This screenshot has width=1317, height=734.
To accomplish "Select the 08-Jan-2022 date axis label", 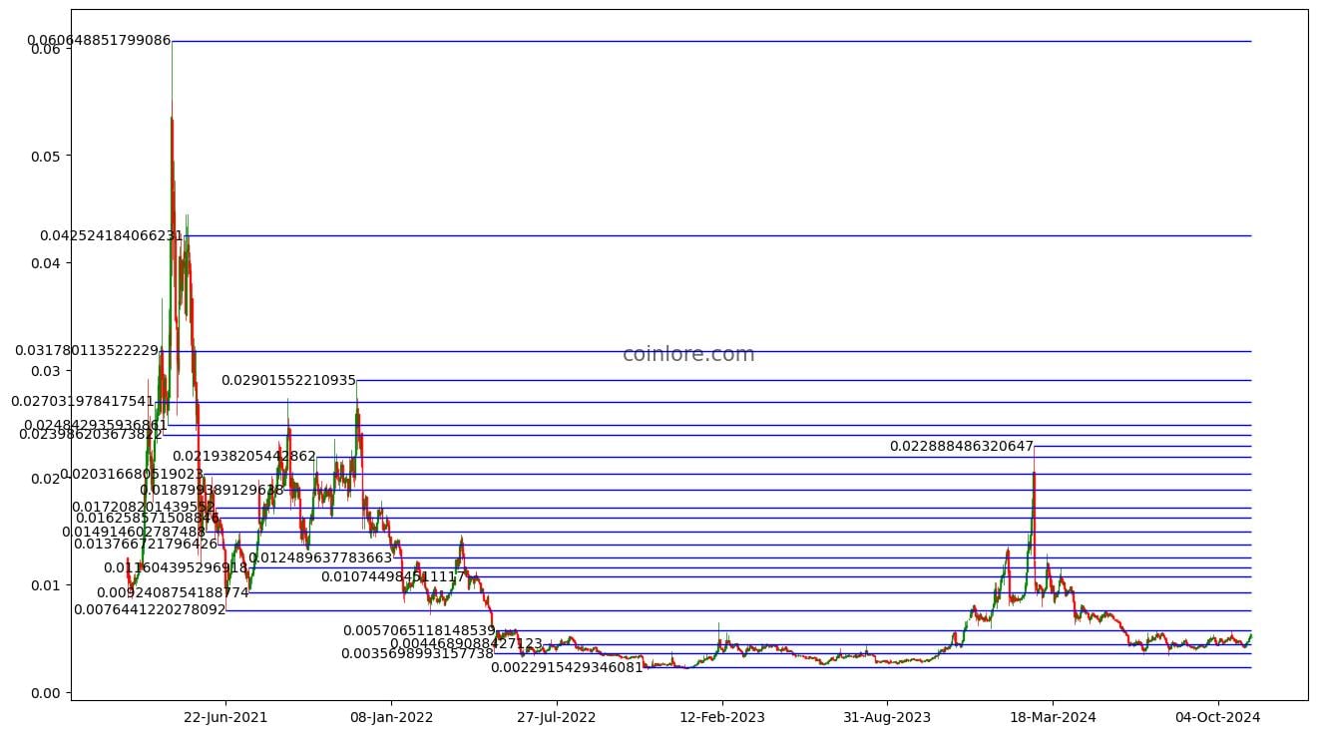I will 391,716.
